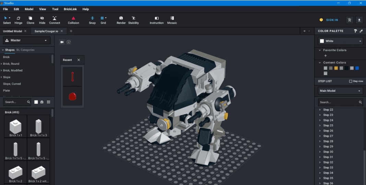Open the Master palette dropdown
Image resolution: width=366 pixels, height=185 pixels.
[x=27, y=40]
